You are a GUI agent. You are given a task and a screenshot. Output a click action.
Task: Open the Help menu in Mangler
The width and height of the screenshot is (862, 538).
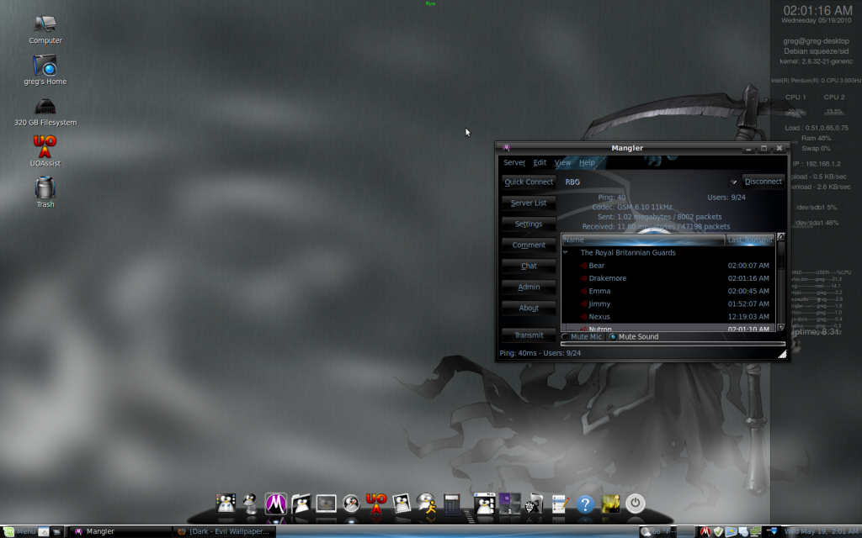pyautogui.click(x=587, y=162)
